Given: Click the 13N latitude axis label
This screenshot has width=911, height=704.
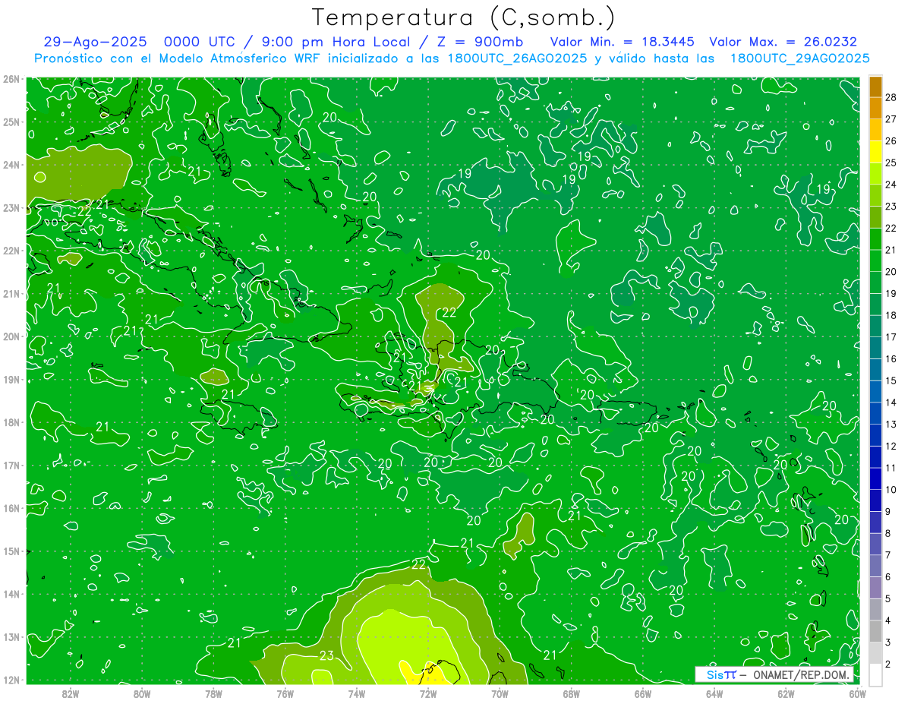Looking at the screenshot, I should pos(11,636).
